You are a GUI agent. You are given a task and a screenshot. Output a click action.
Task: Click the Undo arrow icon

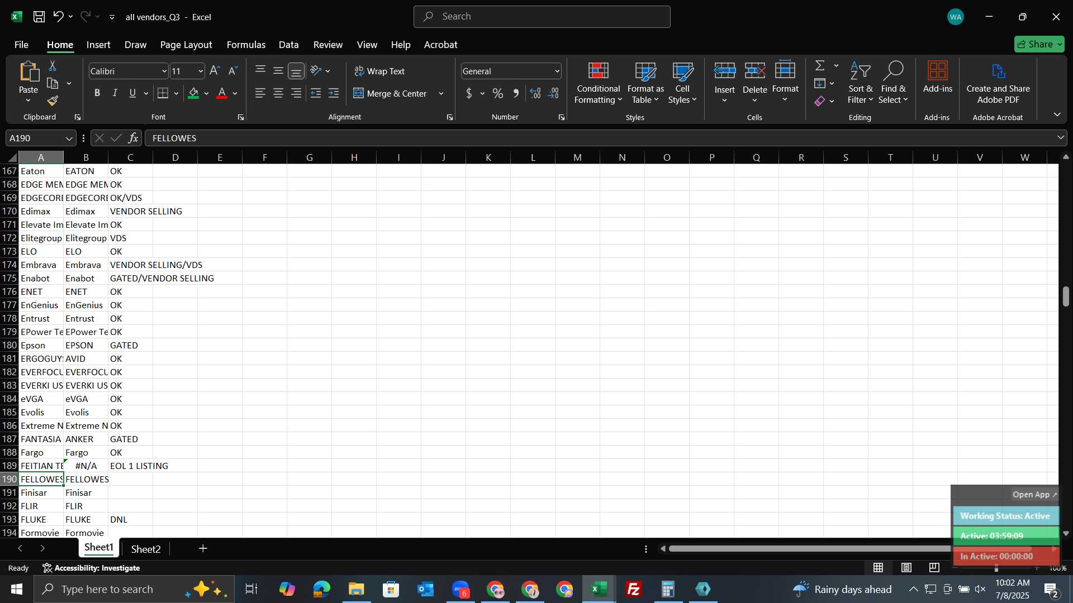(x=58, y=17)
